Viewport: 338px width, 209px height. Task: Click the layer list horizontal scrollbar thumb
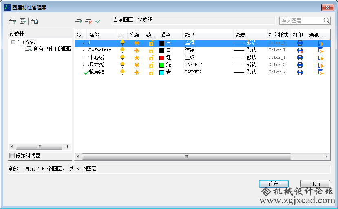tap(186, 156)
